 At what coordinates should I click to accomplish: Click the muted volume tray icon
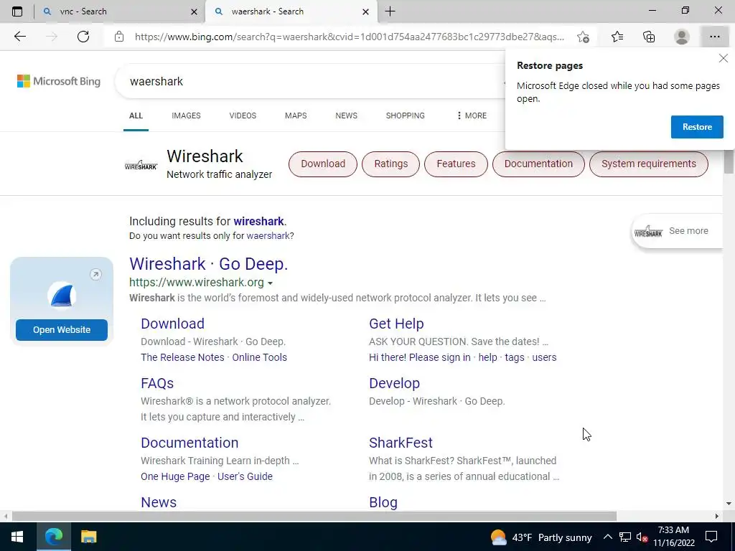pyautogui.click(x=642, y=537)
